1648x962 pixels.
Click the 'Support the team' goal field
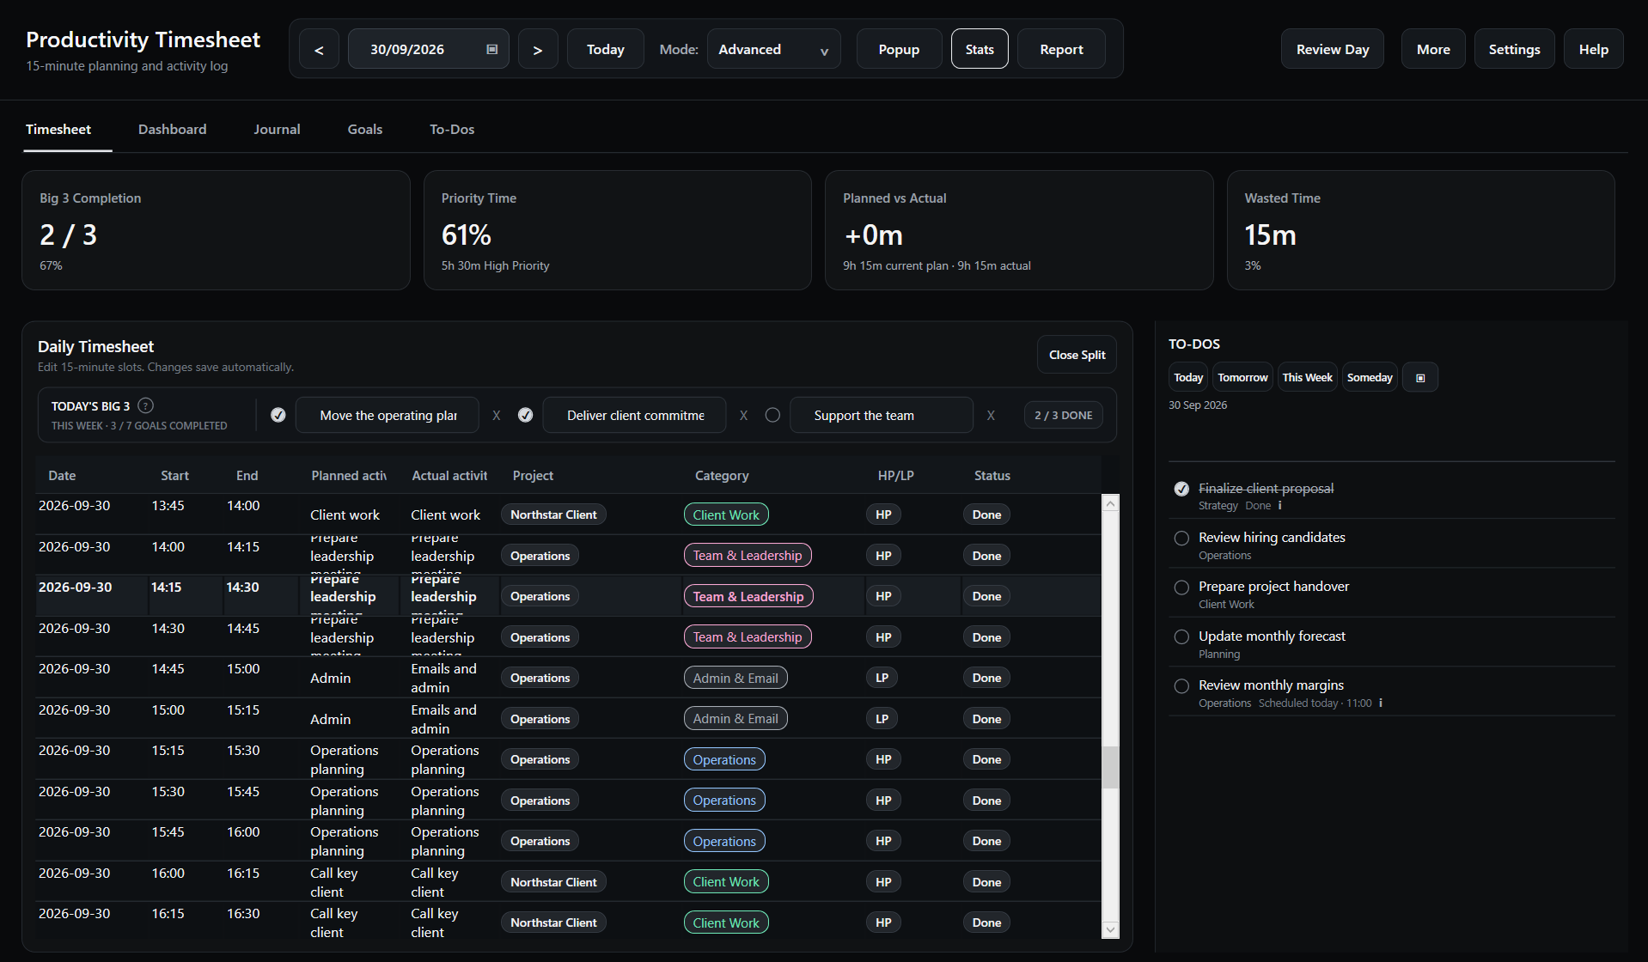point(882,416)
